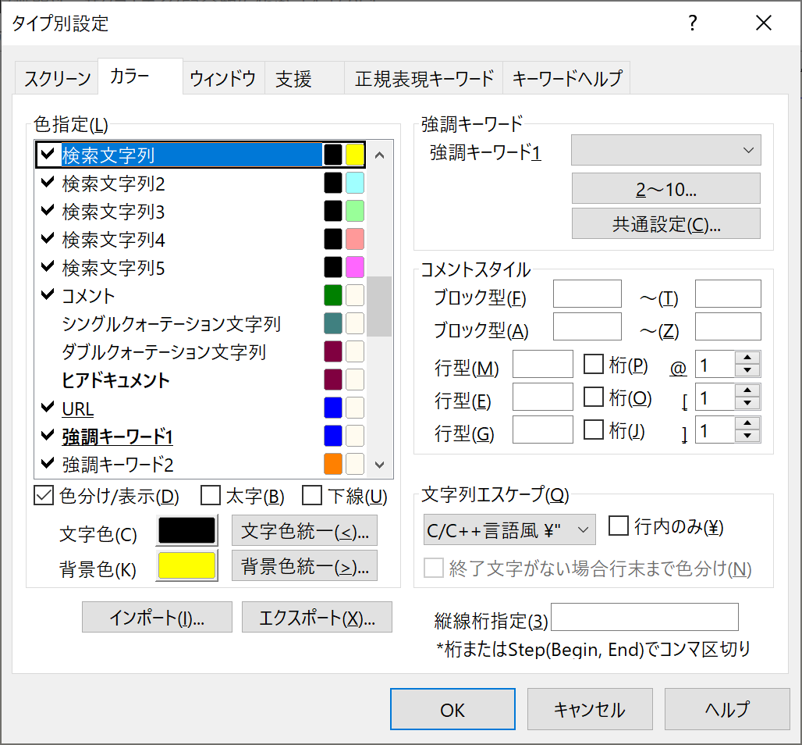Enable 下線(U) underline checkbox

pyautogui.click(x=312, y=496)
